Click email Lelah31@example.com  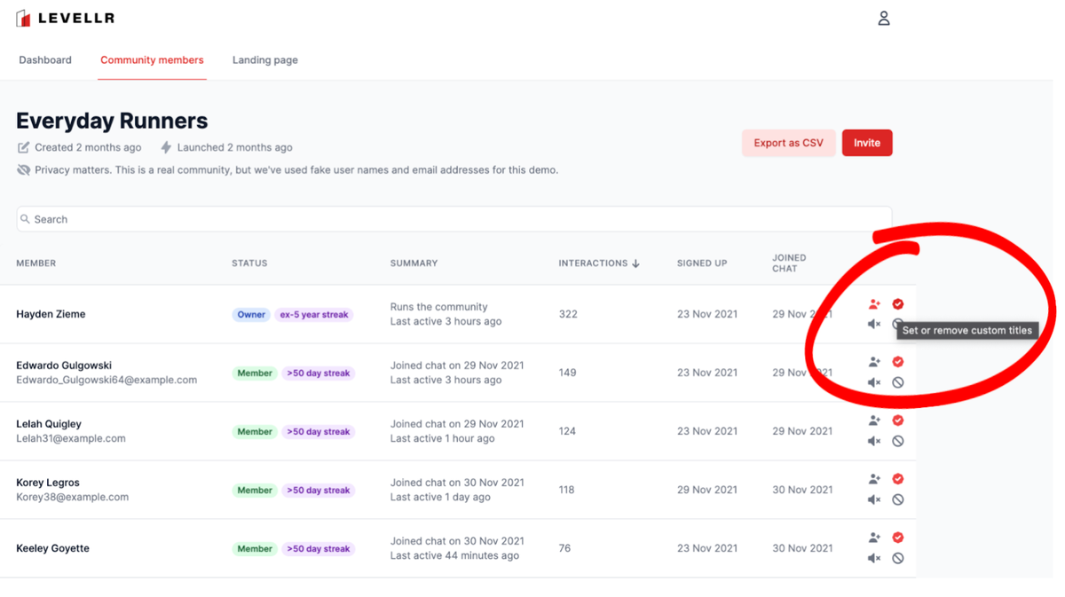71,438
